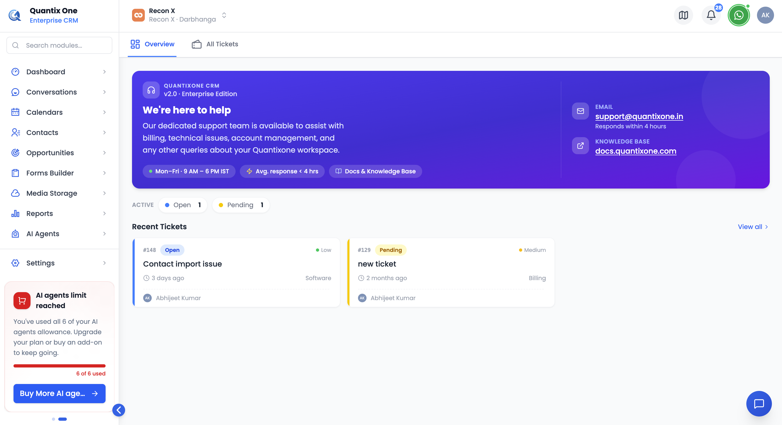Click the Conversations chat bubble icon
The width and height of the screenshot is (782, 425).
[15, 92]
